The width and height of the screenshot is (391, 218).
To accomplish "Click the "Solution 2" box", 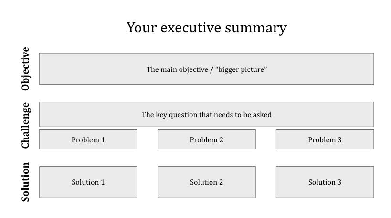I will tap(206, 182).
